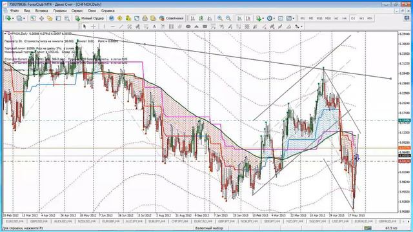Open the Графики menu
413x232 pixels.
coord(60,11)
